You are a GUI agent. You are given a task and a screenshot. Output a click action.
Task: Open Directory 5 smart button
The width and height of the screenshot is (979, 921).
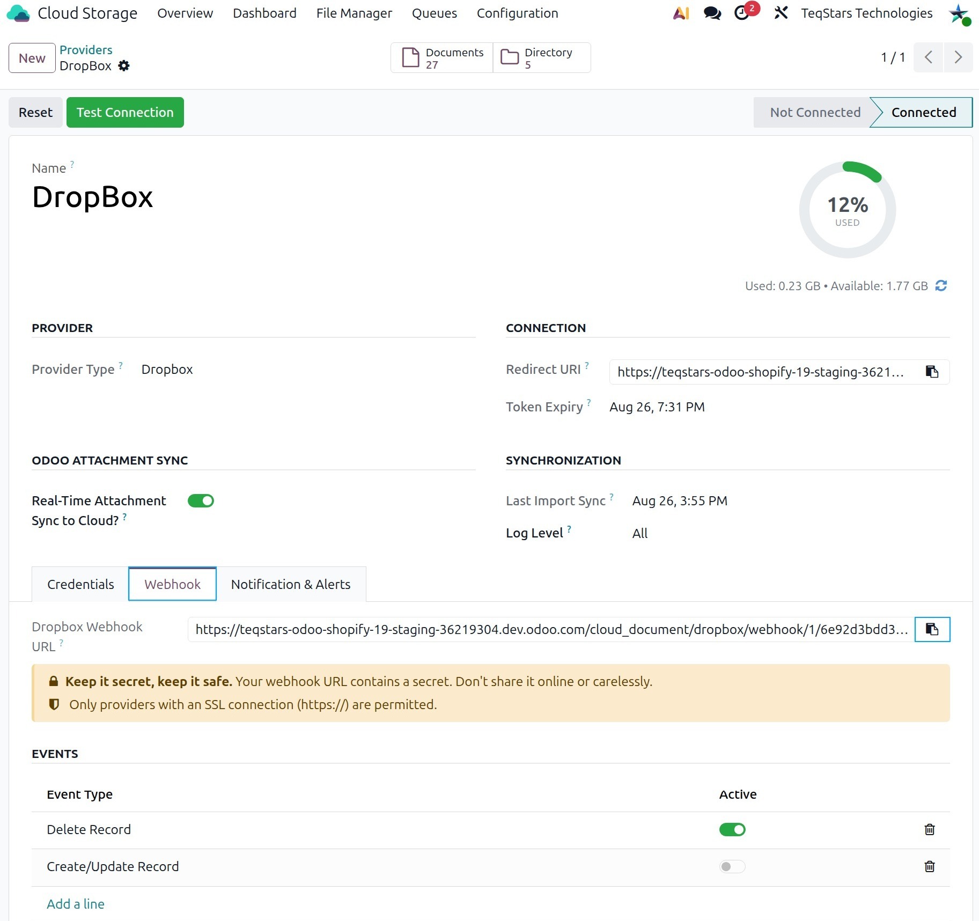pos(541,58)
